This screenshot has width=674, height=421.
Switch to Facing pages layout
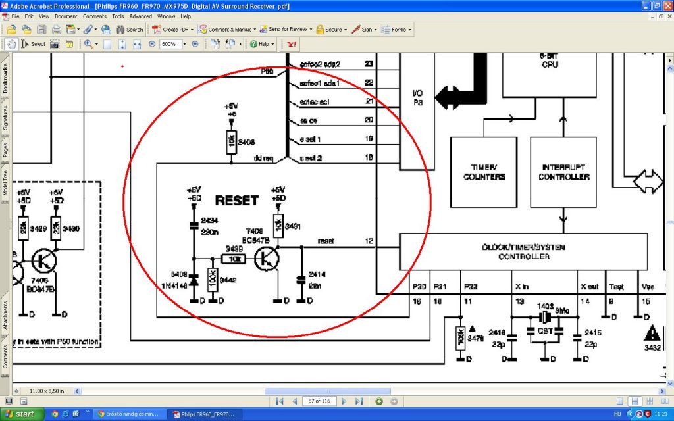point(665,401)
